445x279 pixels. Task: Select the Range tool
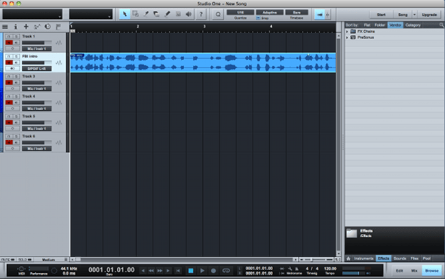[x=136, y=14]
